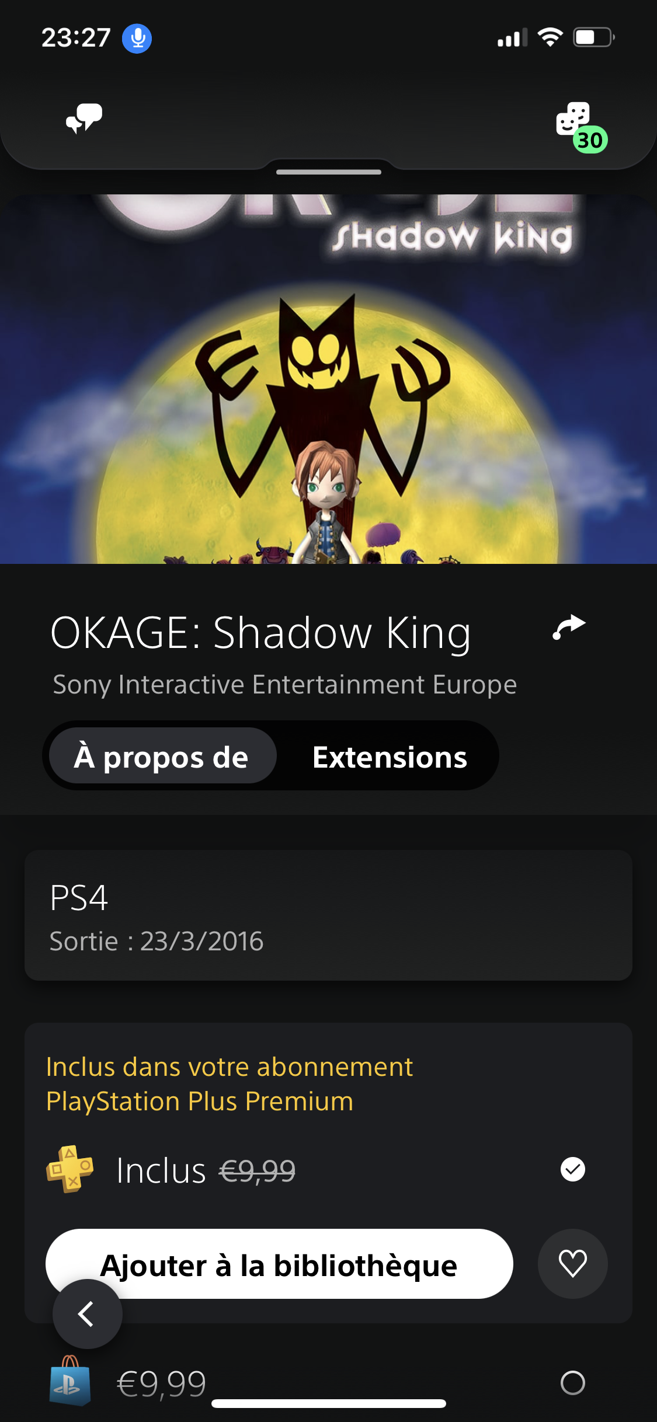
Task: Switch to the Extensions tab
Action: point(390,757)
